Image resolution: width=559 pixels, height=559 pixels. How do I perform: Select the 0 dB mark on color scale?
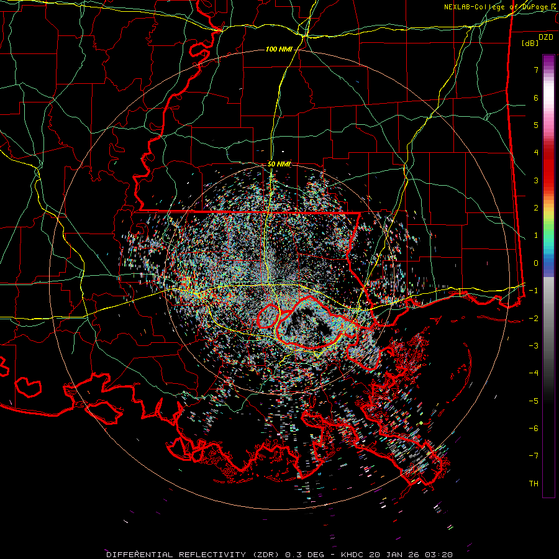[536, 263]
